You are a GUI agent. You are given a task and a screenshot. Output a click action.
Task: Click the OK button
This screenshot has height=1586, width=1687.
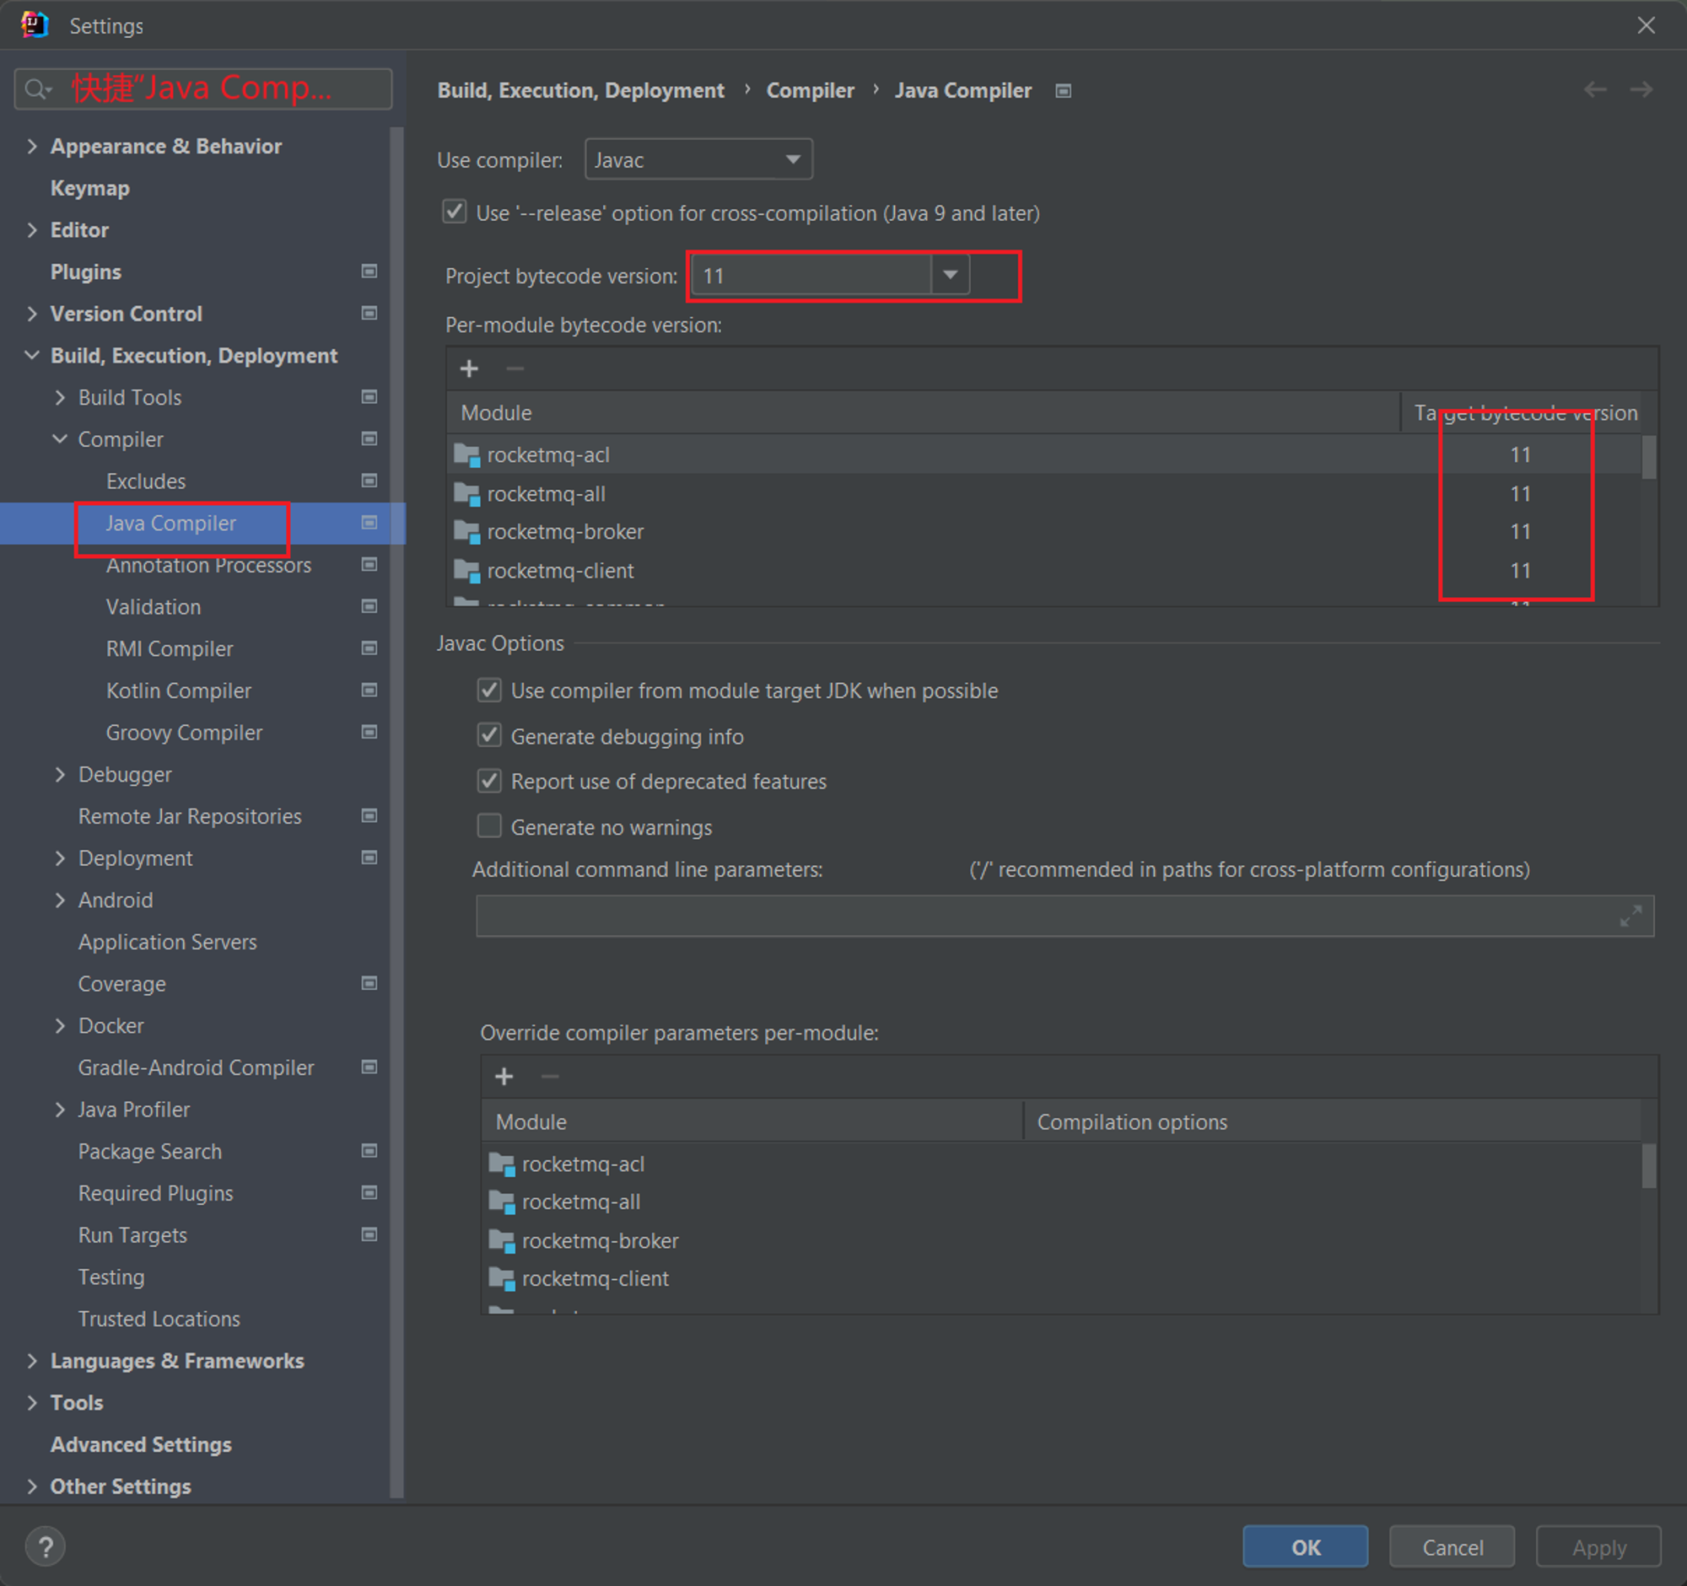[1305, 1547]
